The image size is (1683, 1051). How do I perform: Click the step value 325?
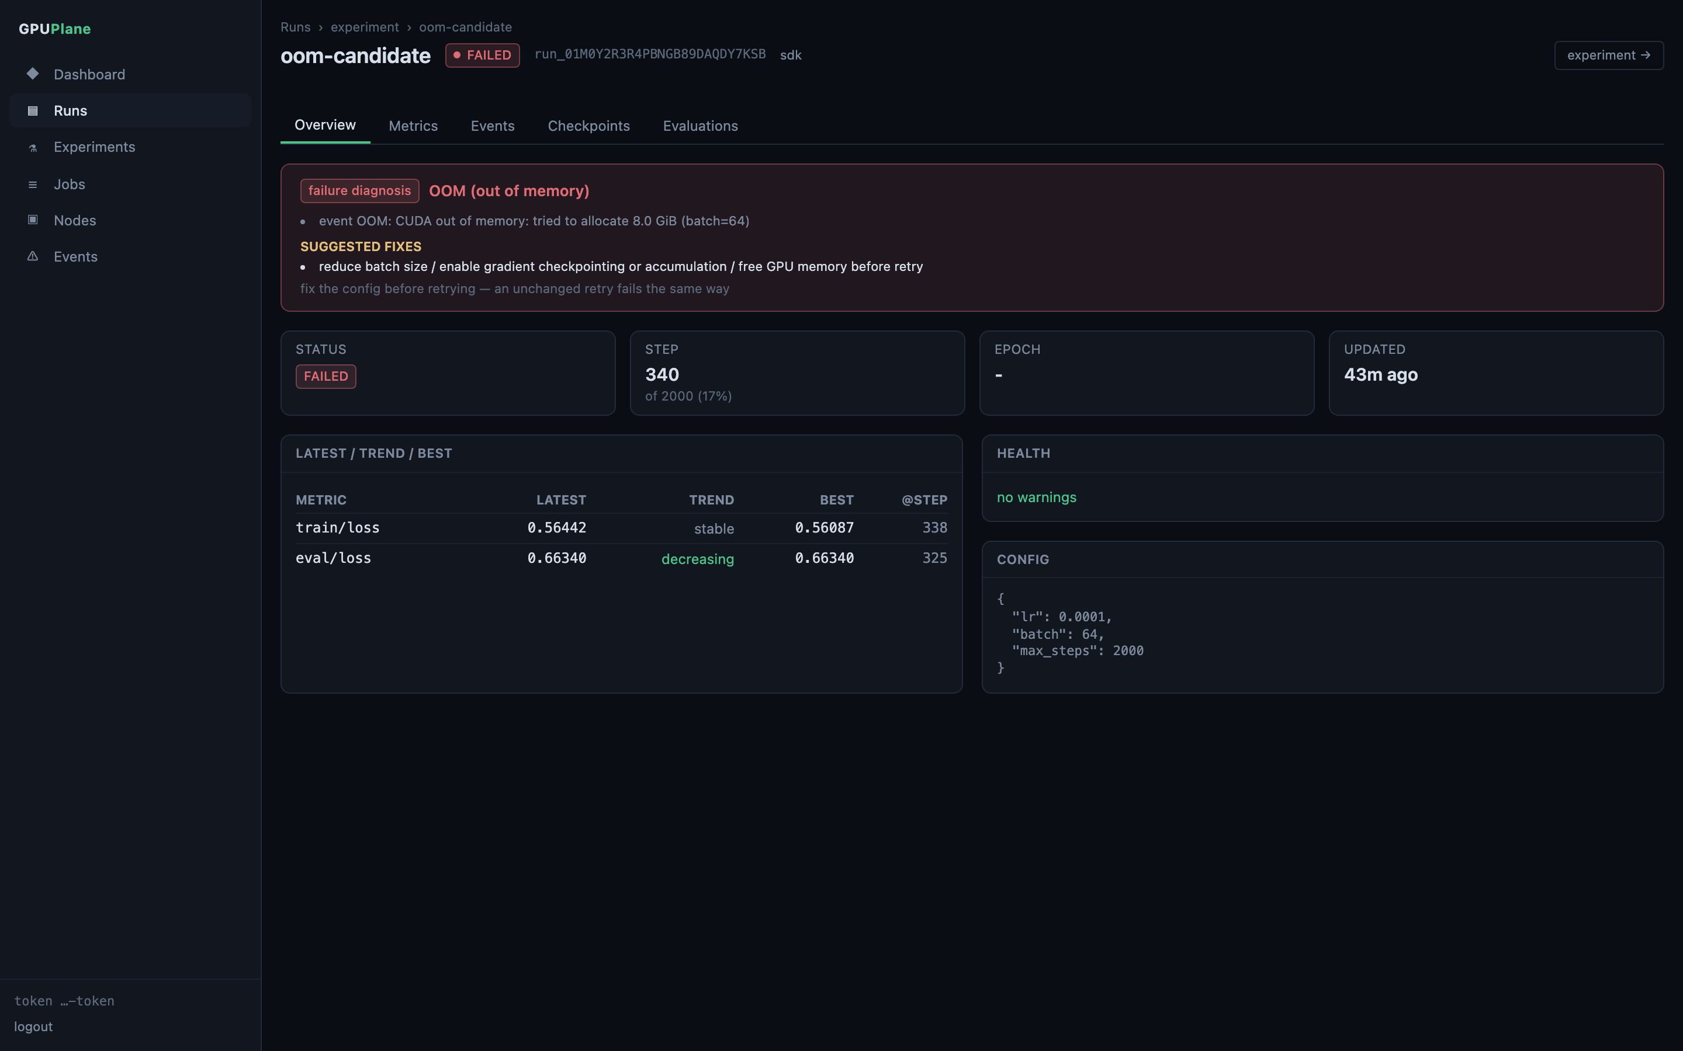934,558
